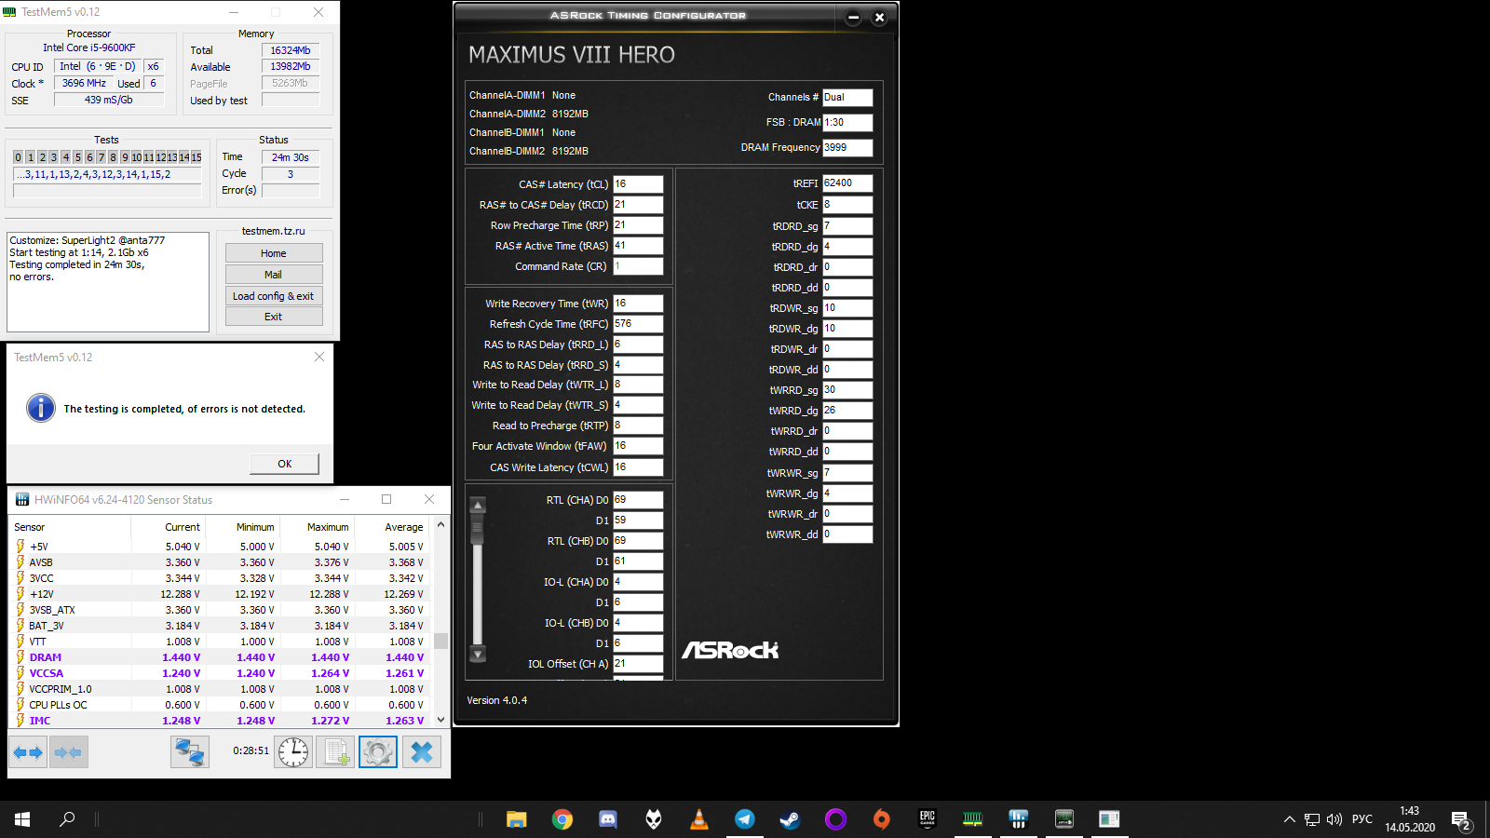
Task: Click the TestMem5 title bar app icon
Action: coord(10,12)
